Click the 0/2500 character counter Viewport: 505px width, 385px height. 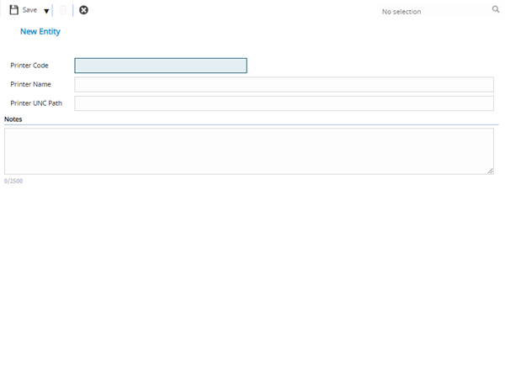tap(13, 181)
